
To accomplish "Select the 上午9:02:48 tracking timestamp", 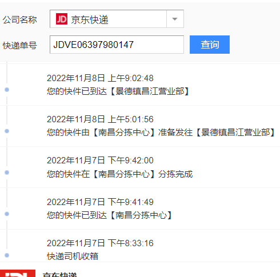I will [x=100, y=78].
